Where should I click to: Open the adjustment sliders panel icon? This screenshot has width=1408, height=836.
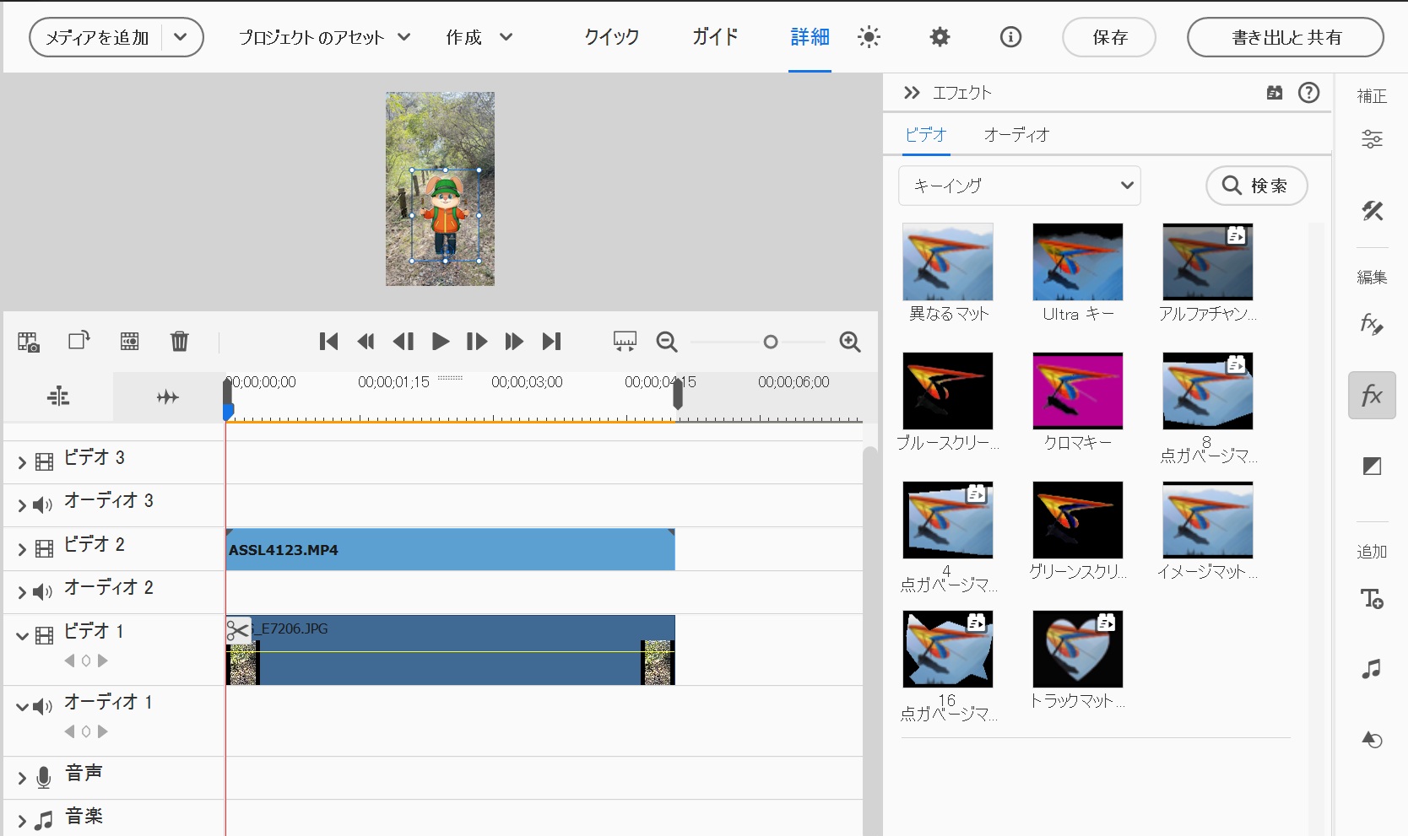click(x=1372, y=139)
